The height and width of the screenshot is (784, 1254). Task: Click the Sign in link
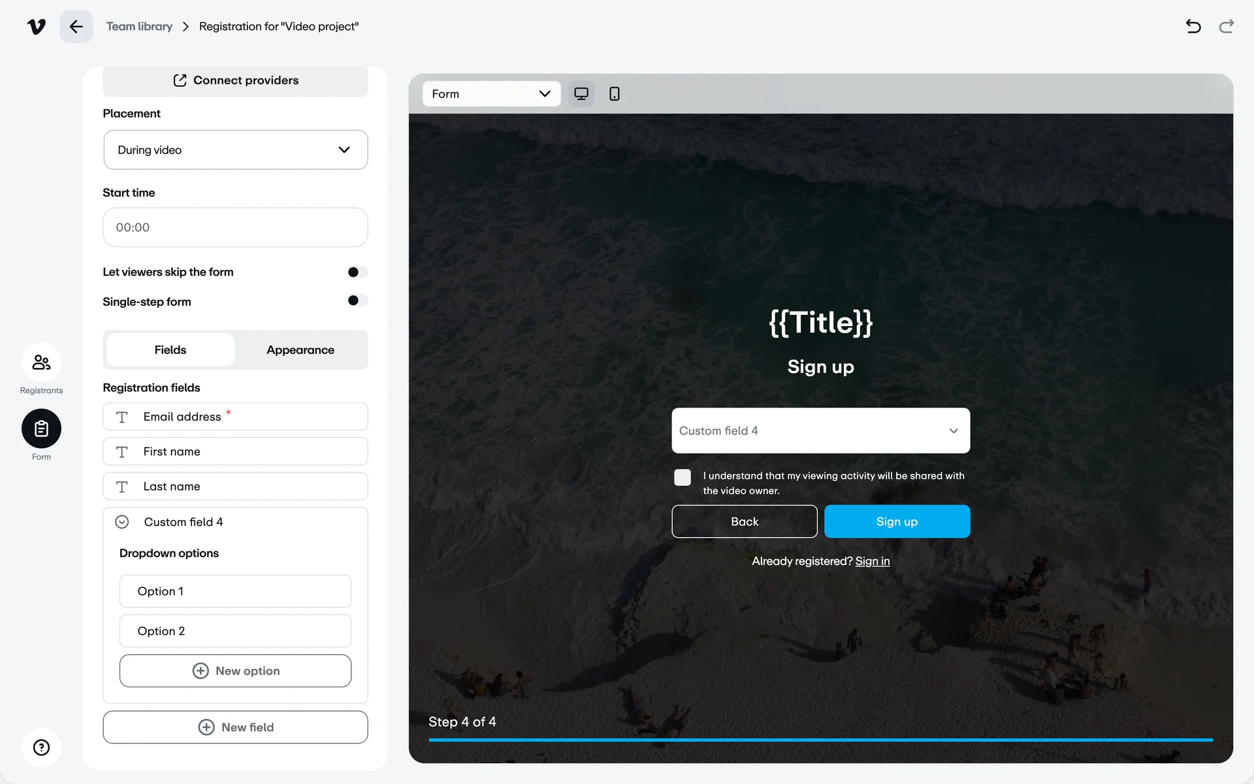pyautogui.click(x=872, y=561)
